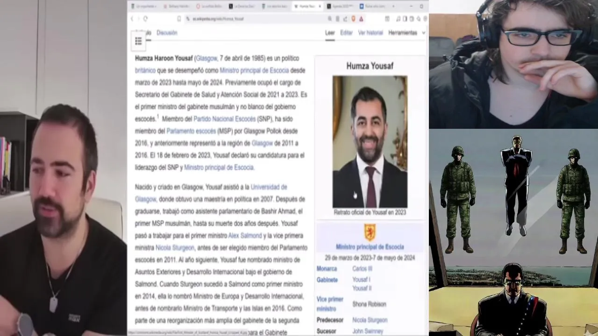Viewport: 598px width, 336px height.
Task: Click footnote reference 1 after 'escocés'
Action: (x=158, y=117)
